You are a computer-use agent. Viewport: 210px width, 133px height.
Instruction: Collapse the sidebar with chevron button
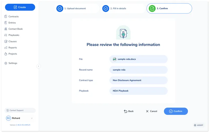(39, 66)
